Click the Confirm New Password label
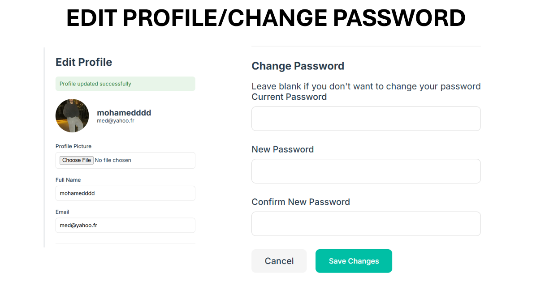545x281 pixels. pyautogui.click(x=301, y=202)
